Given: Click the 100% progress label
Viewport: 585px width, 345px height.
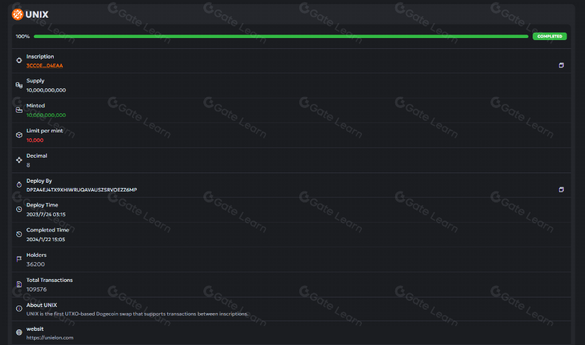Looking at the screenshot, I should [x=22, y=36].
